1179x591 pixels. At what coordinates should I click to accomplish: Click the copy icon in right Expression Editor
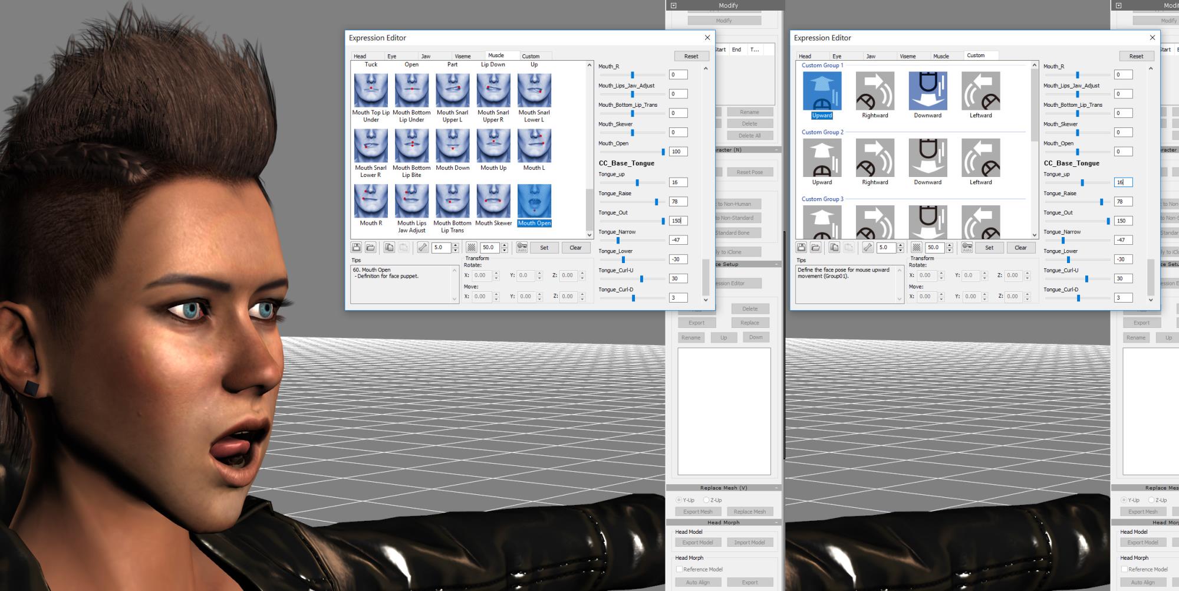(834, 248)
